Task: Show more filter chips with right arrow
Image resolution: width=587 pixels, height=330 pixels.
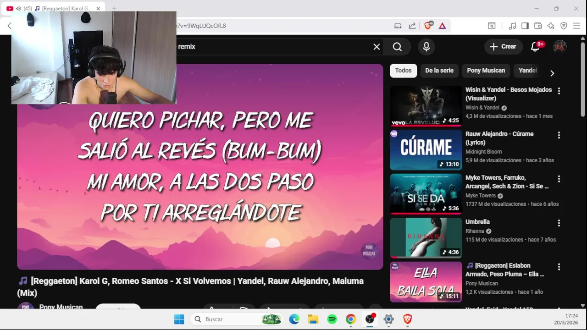Action: 552,73
